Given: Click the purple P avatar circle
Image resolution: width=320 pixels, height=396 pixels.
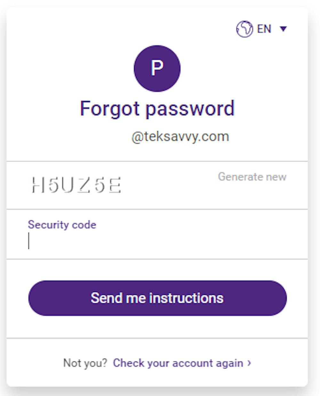Looking at the screenshot, I should click(x=157, y=68).
